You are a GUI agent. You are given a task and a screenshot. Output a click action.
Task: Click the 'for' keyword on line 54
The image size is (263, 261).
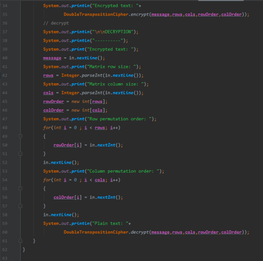click(47, 180)
